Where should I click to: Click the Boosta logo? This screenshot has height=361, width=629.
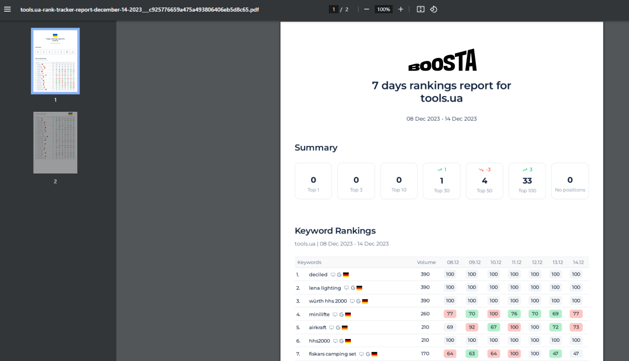pyautogui.click(x=442, y=60)
